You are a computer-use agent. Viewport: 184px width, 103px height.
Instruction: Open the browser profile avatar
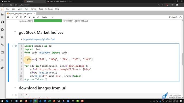(177, 5)
